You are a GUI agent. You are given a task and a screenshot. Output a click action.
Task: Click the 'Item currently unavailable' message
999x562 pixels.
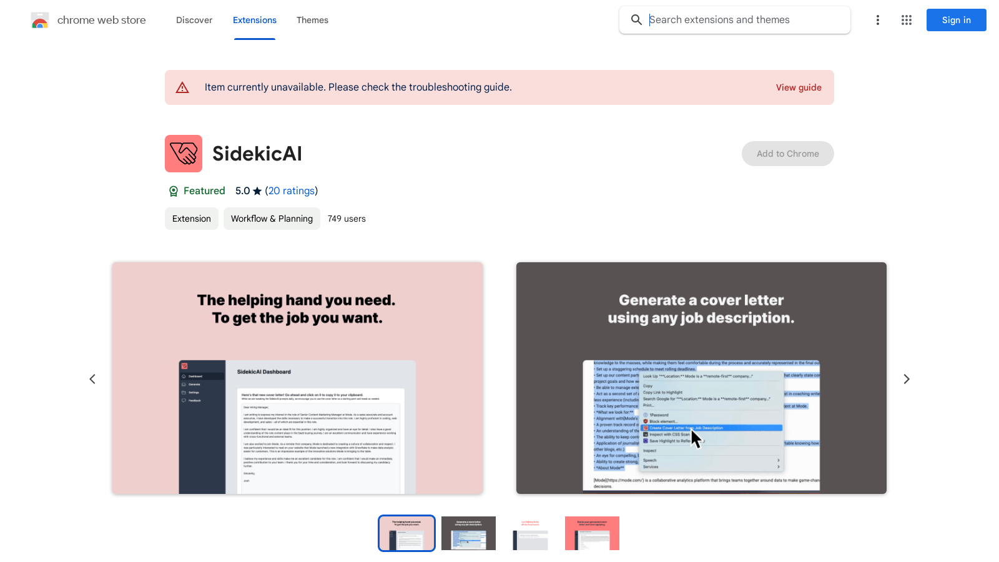click(x=358, y=87)
